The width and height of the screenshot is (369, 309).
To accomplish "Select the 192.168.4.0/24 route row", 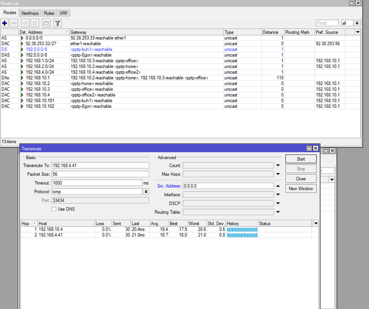I will (180, 72).
